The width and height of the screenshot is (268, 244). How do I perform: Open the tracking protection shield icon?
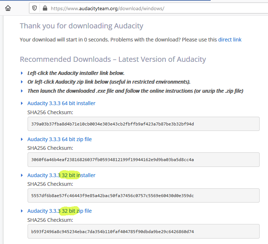pyautogui.click(x=34, y=8)
